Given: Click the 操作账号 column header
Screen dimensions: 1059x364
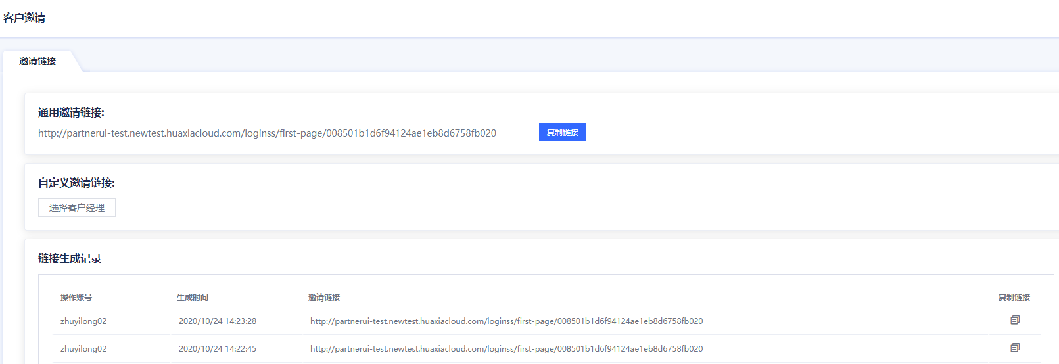Looking at the screenshot, I should pos(76,298).
